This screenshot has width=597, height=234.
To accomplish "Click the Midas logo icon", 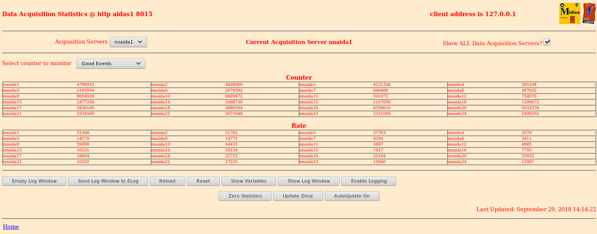I will 570,13.
